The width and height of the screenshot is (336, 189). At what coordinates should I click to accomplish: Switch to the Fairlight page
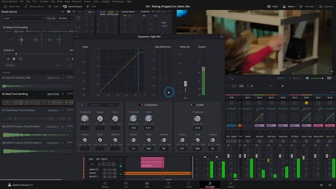point(210,185)
